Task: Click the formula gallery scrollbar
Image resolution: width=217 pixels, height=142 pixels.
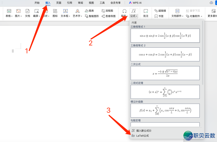Action: click(x=203, y=52)
